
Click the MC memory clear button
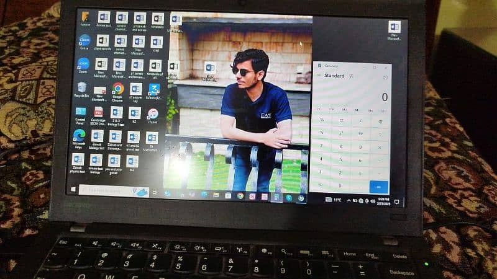pyautogui.click(x=321, y=109)
